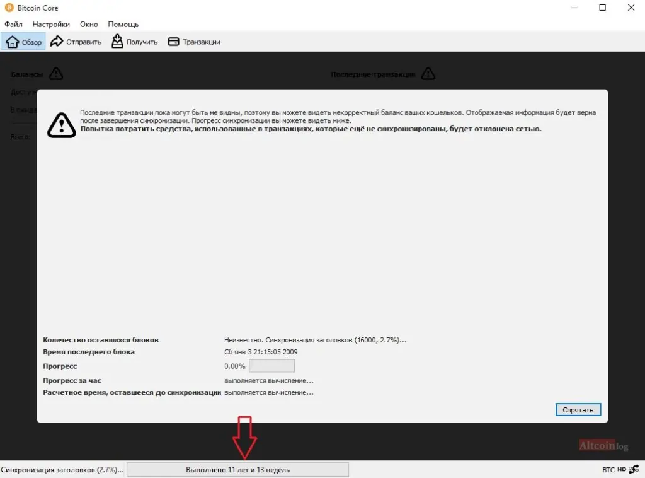This screenshot has width=645, height=478.
Task: Click the Неизвестно. Синхронизация заголовков value
Action: (315, 340)
